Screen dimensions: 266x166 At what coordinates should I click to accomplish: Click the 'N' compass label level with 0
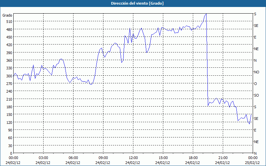tap(255, 153)
